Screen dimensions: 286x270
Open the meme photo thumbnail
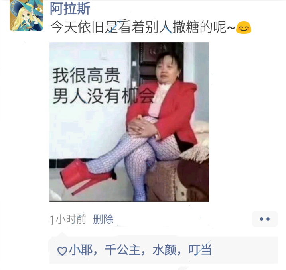coord(129,121)
